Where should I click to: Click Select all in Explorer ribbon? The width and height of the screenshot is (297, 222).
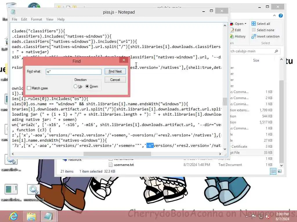pos(261,24)
